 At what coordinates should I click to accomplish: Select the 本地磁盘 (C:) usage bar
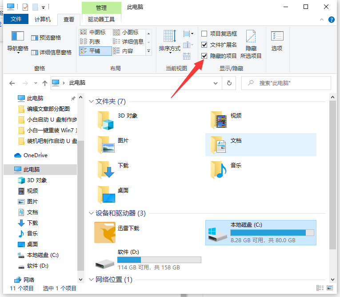[x=272, y=232]
